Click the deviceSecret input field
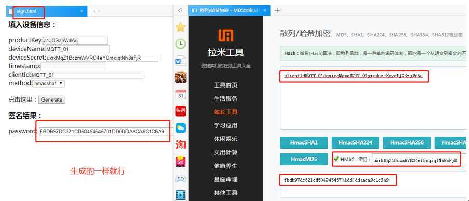 pyautogui.click(x=102, y=58)
